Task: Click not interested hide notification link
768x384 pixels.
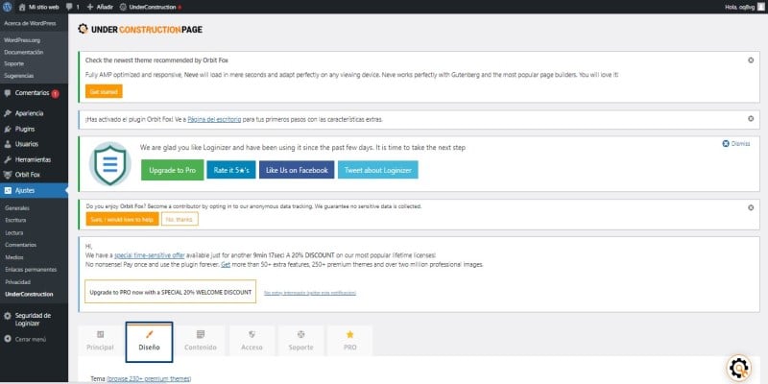Action: coord(310,293)
